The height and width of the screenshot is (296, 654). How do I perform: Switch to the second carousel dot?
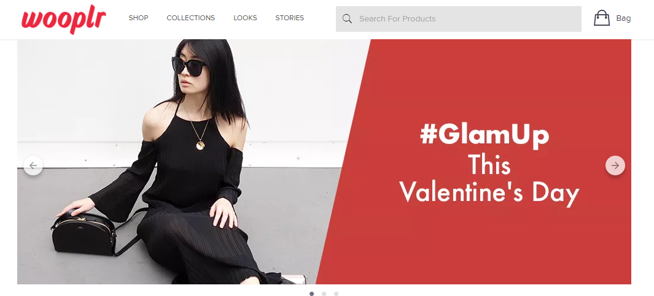[x=324, y=294]
